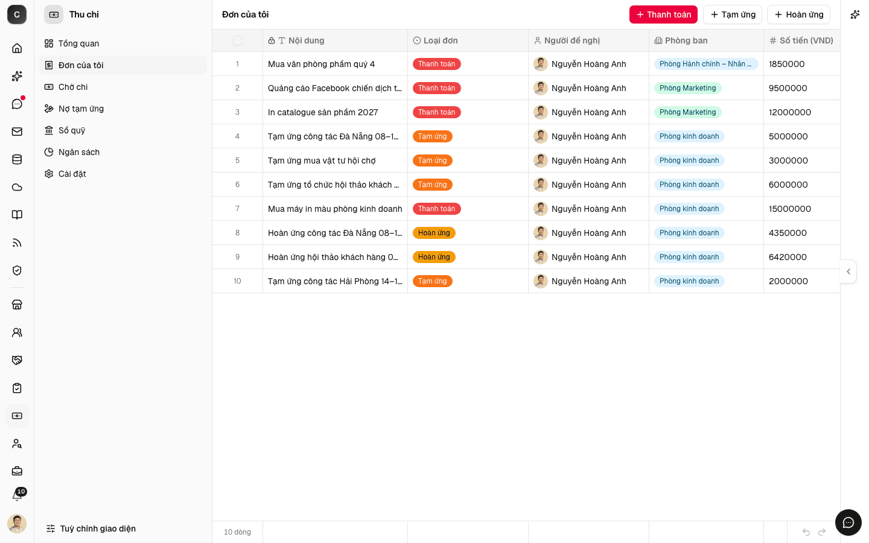Open Chờ chi in the sidebar
This screenshot has height=543, width=869.
click(123, 87)
